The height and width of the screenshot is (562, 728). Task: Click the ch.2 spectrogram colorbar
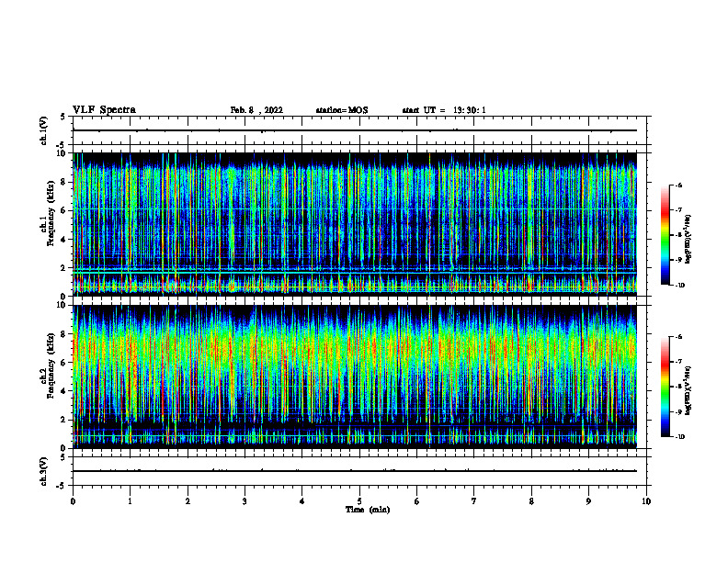point(665,387)
